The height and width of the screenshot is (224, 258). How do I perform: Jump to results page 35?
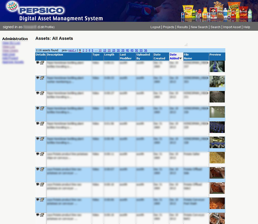pos(123,51)
